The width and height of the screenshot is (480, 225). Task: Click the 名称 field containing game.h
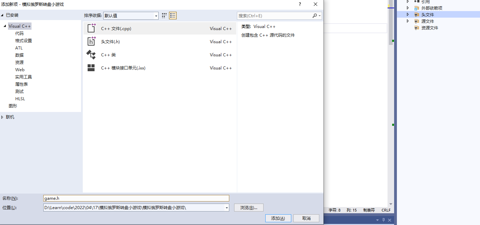coord(136,198)
